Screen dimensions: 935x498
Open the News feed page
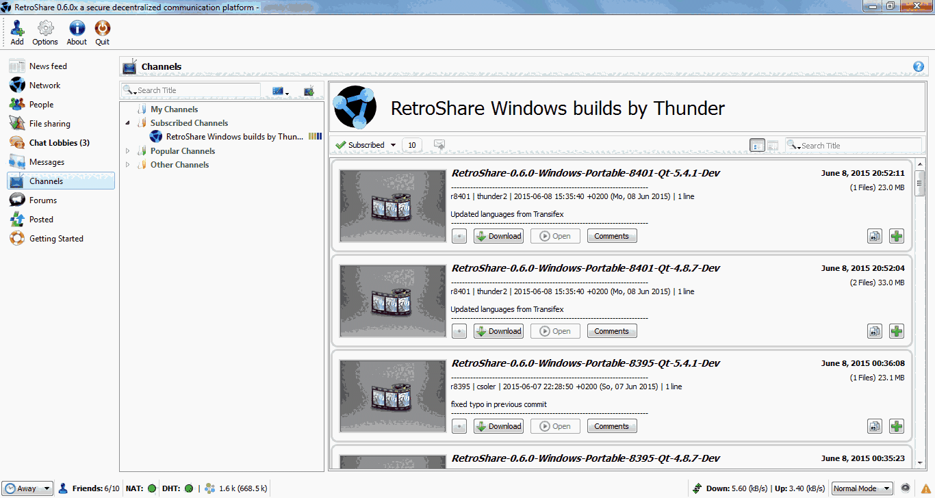[61, 66]
